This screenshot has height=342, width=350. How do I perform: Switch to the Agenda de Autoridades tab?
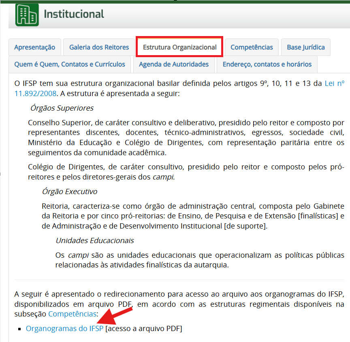[x=173, y=64]
